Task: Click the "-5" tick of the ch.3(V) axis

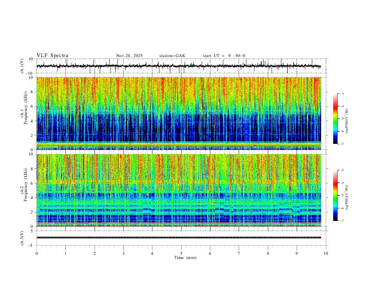Action: pyautogui.click(x=32, y=245)
